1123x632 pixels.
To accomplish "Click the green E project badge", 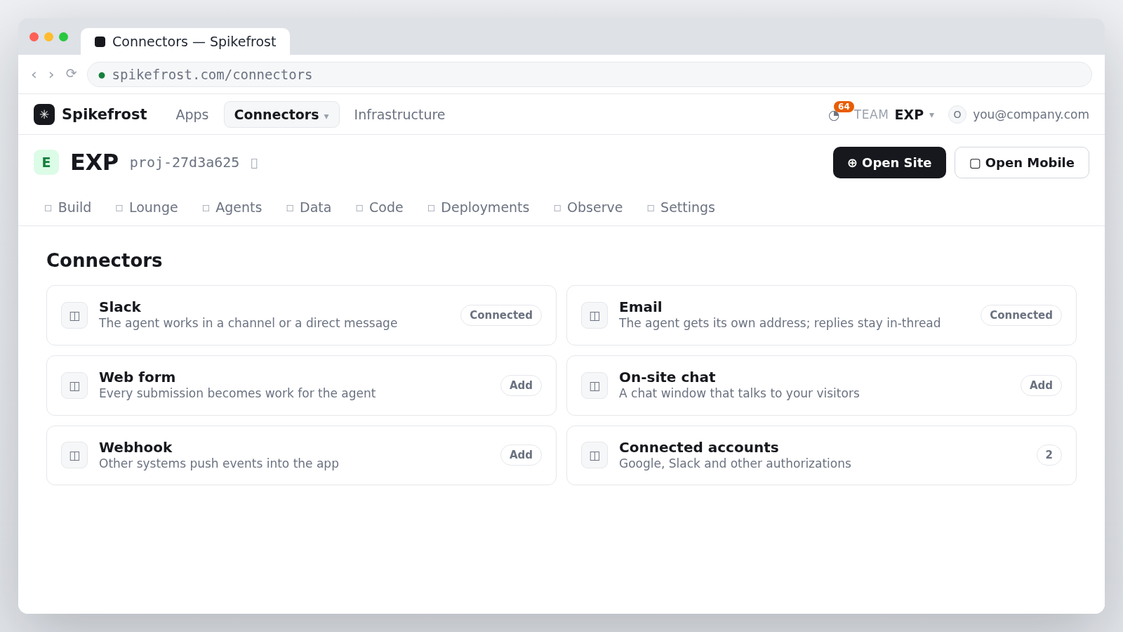I will point(46,162).
